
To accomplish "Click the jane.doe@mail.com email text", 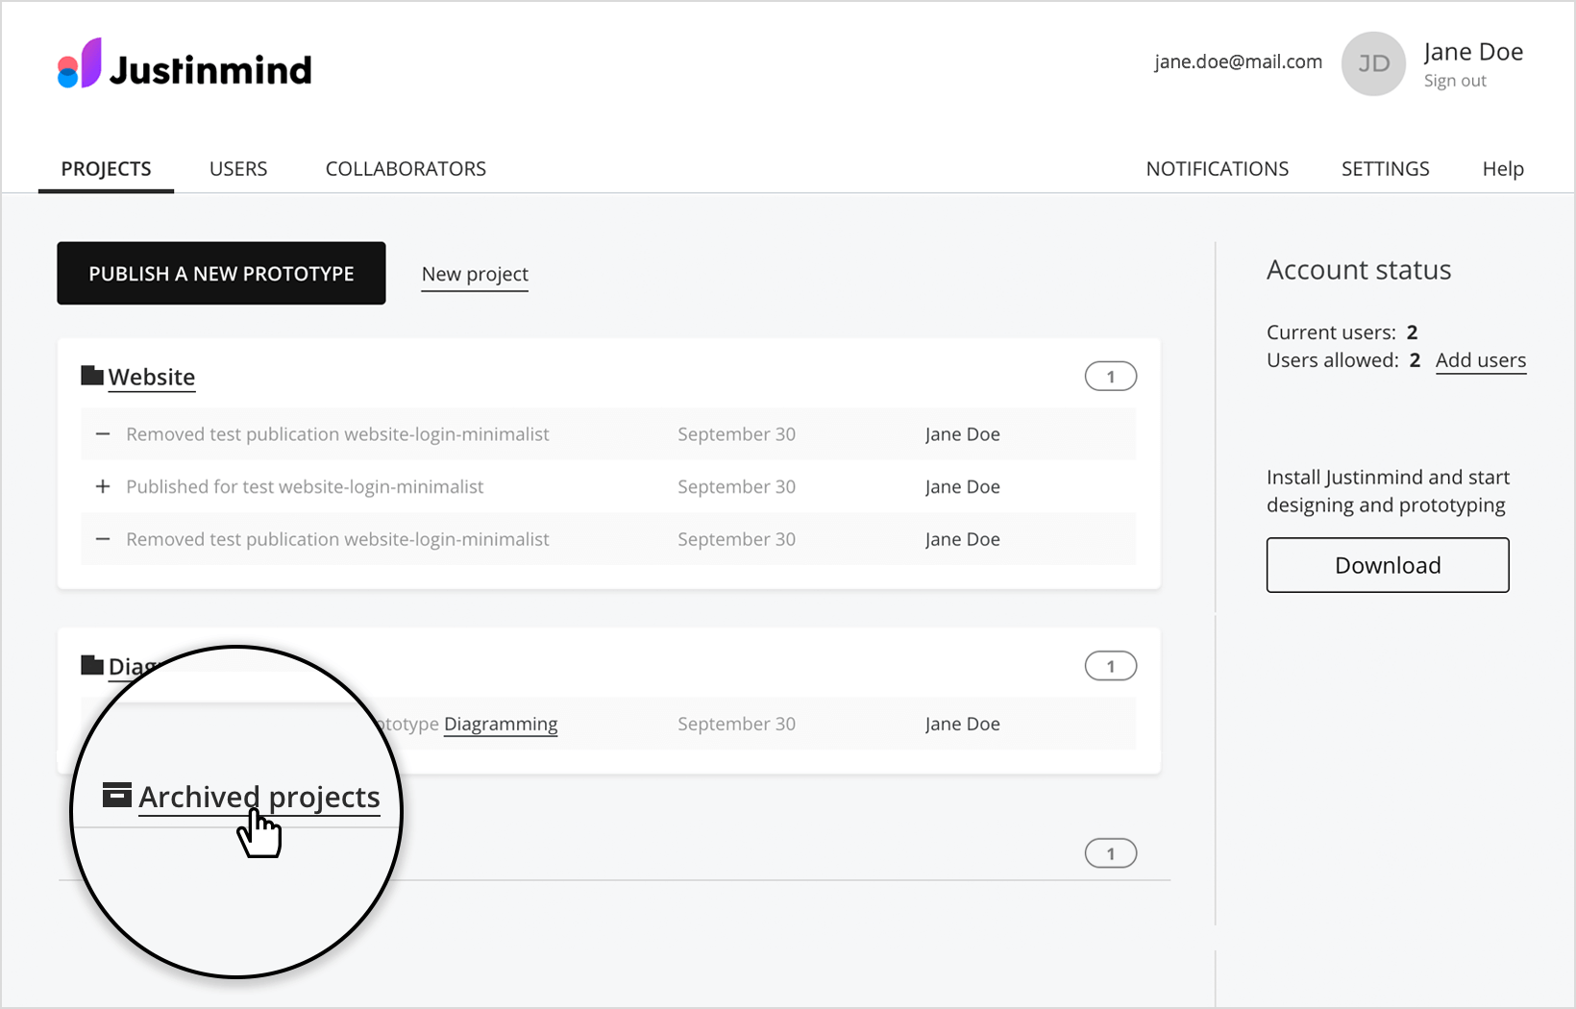I will pyautogui.click(x=1238, y=62).
